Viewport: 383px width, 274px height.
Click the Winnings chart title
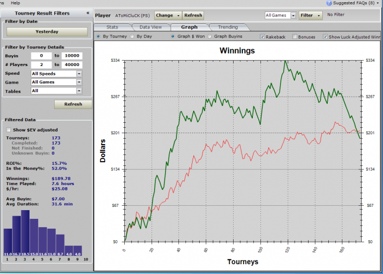pyautogui.click(x=237, y=50)
